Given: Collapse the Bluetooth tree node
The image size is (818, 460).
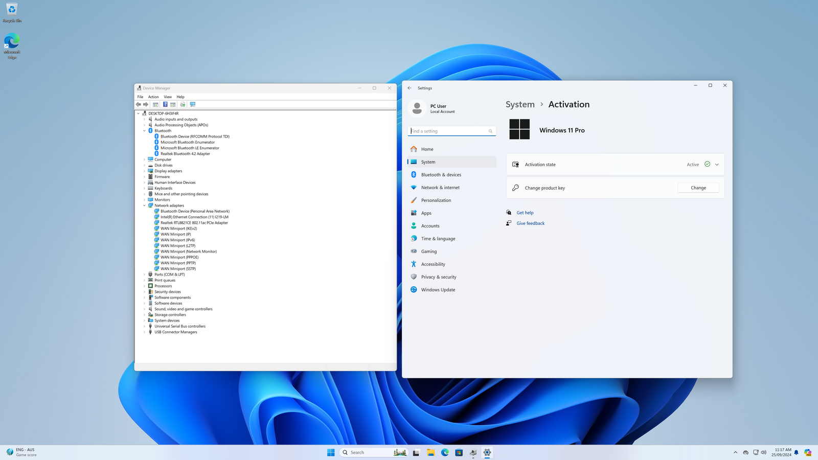Looking at the screenshot, I should [x=144, y=131].
